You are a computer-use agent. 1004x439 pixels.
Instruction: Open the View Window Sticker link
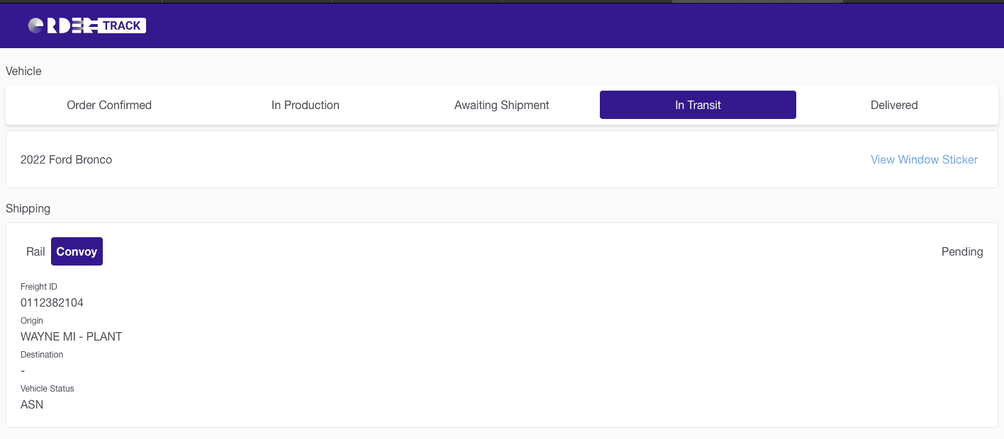[924, 159]
